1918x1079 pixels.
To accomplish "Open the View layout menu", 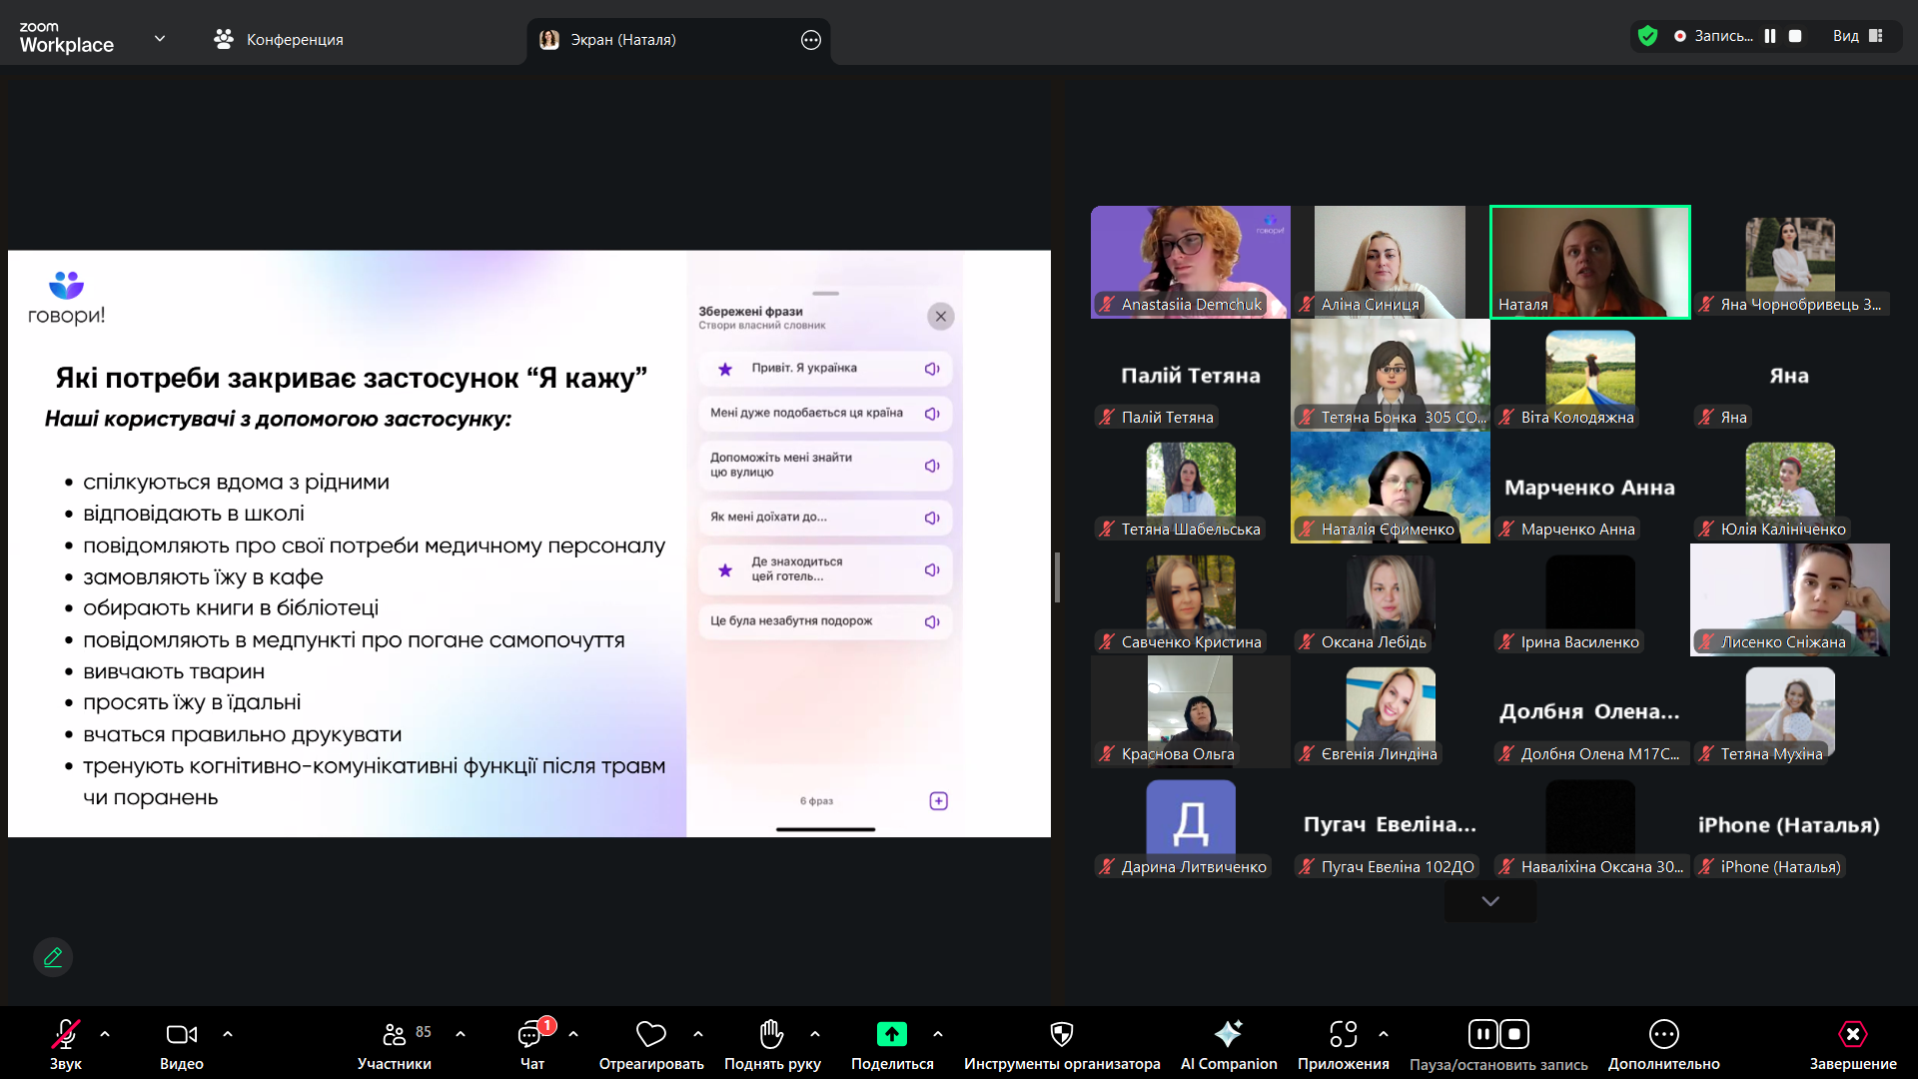I will (1857, 36).
